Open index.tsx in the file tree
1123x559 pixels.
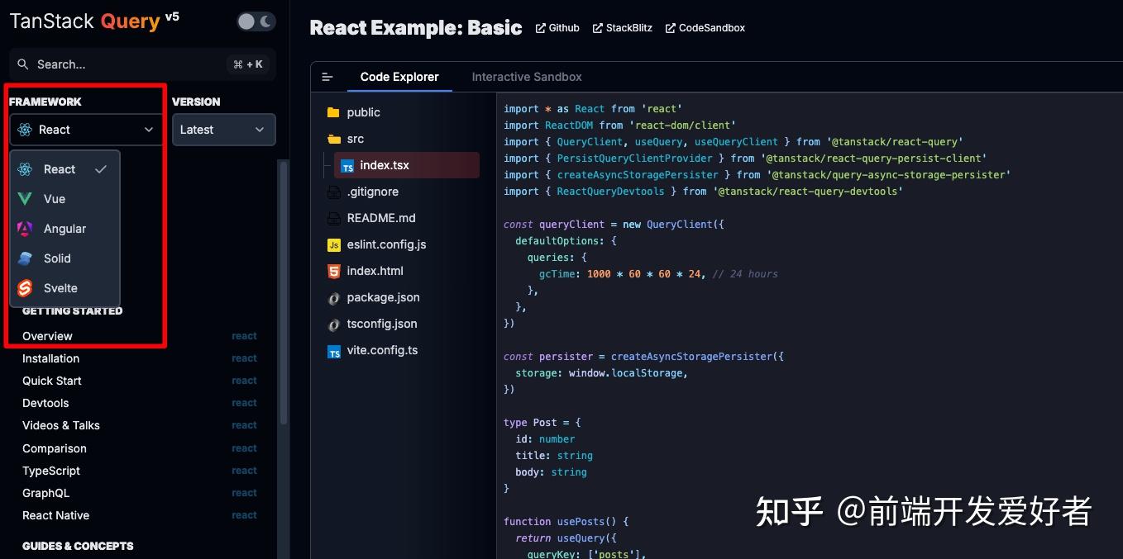point(407,165)
